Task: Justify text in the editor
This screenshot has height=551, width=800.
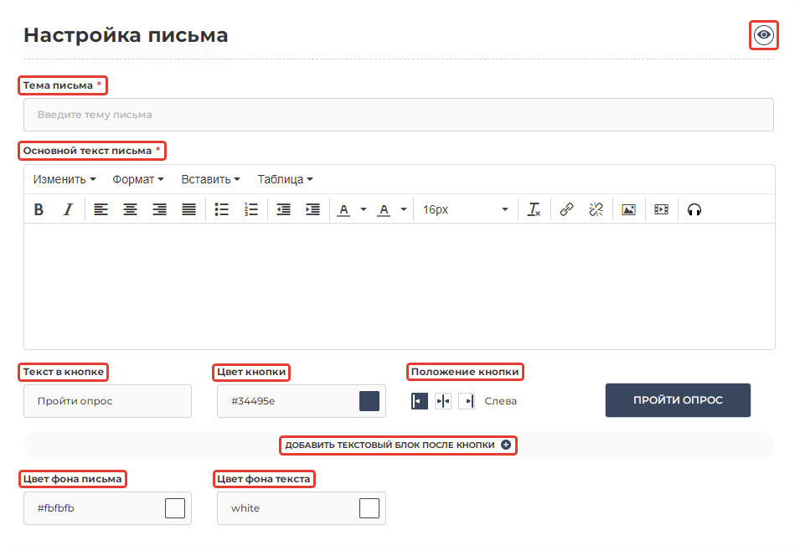Action: click(x=188, y=209)
